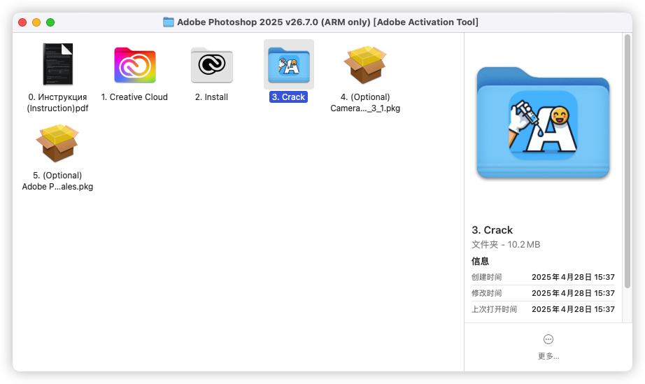Select the 4. (Optional) Camera pkg icon
645x384 pixels.
click(x=365, y=64)
